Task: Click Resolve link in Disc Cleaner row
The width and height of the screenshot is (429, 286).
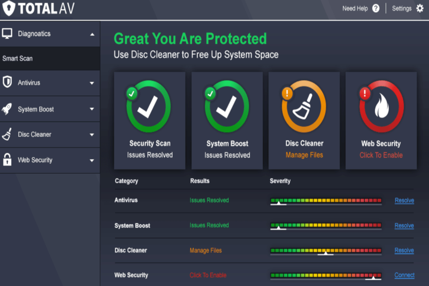Action: point(404,250)
